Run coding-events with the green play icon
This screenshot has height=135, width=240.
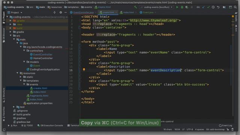click(177, 7)
